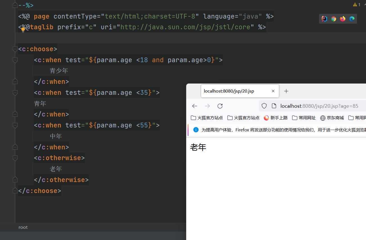366x240 pixels.
Task: Click the 老年 output in the Firefox page
Action: pos(198,147)
